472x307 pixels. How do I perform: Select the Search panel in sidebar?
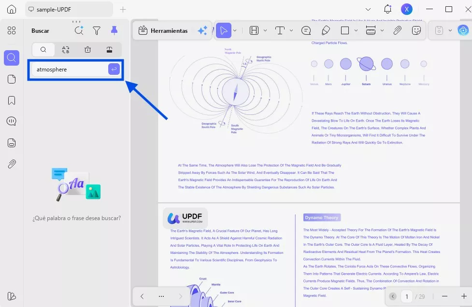12,58
